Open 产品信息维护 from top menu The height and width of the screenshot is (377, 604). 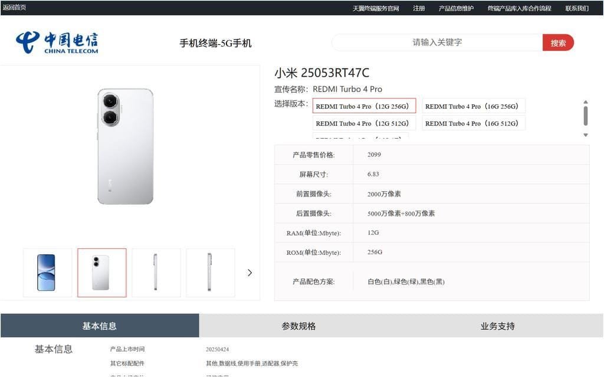(x=456, y=8)
